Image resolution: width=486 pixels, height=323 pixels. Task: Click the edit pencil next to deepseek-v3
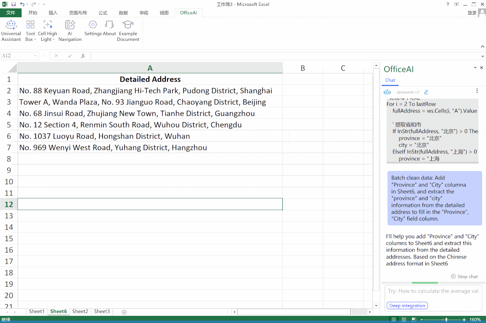tap(426, 92)
